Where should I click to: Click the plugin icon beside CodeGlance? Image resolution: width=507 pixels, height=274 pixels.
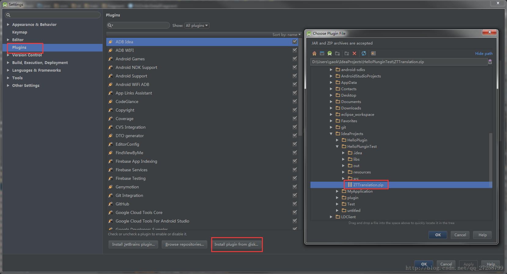point(110,101)
